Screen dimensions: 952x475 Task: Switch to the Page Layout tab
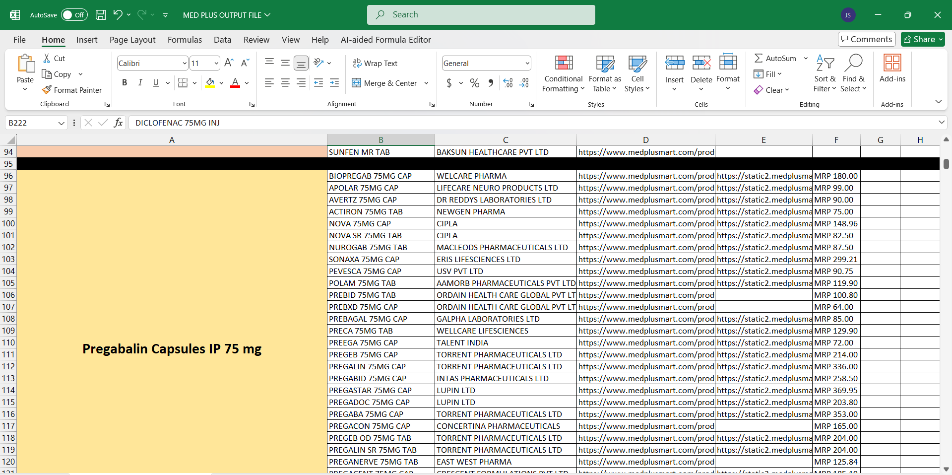point(132,40)
